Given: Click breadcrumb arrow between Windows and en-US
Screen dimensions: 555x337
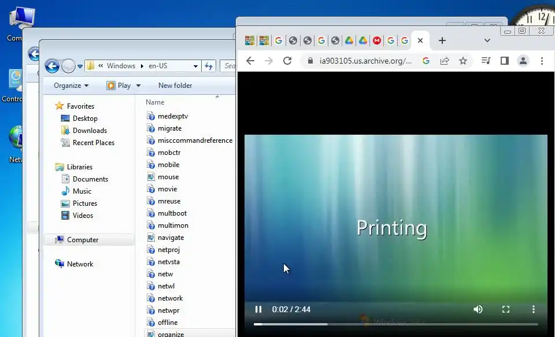Looking at the screenshot, I should pyautogui.click(x=142, y=66).
